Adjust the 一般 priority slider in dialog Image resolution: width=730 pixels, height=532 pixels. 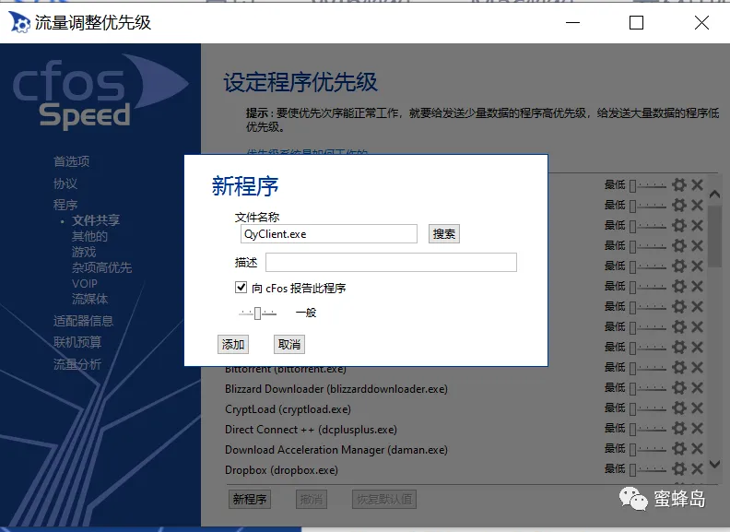click(257, 313)
